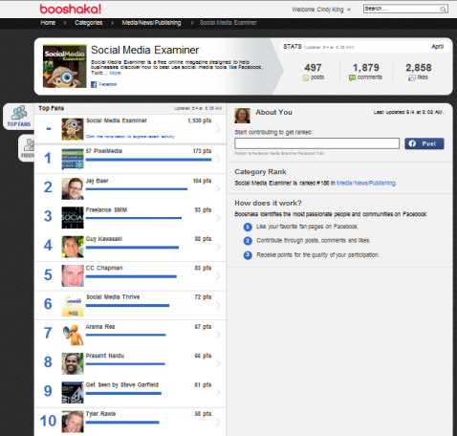Expand Jay Baer row with chevron arrow
This screenshot has width=457, height=436.
pos(218,188)
